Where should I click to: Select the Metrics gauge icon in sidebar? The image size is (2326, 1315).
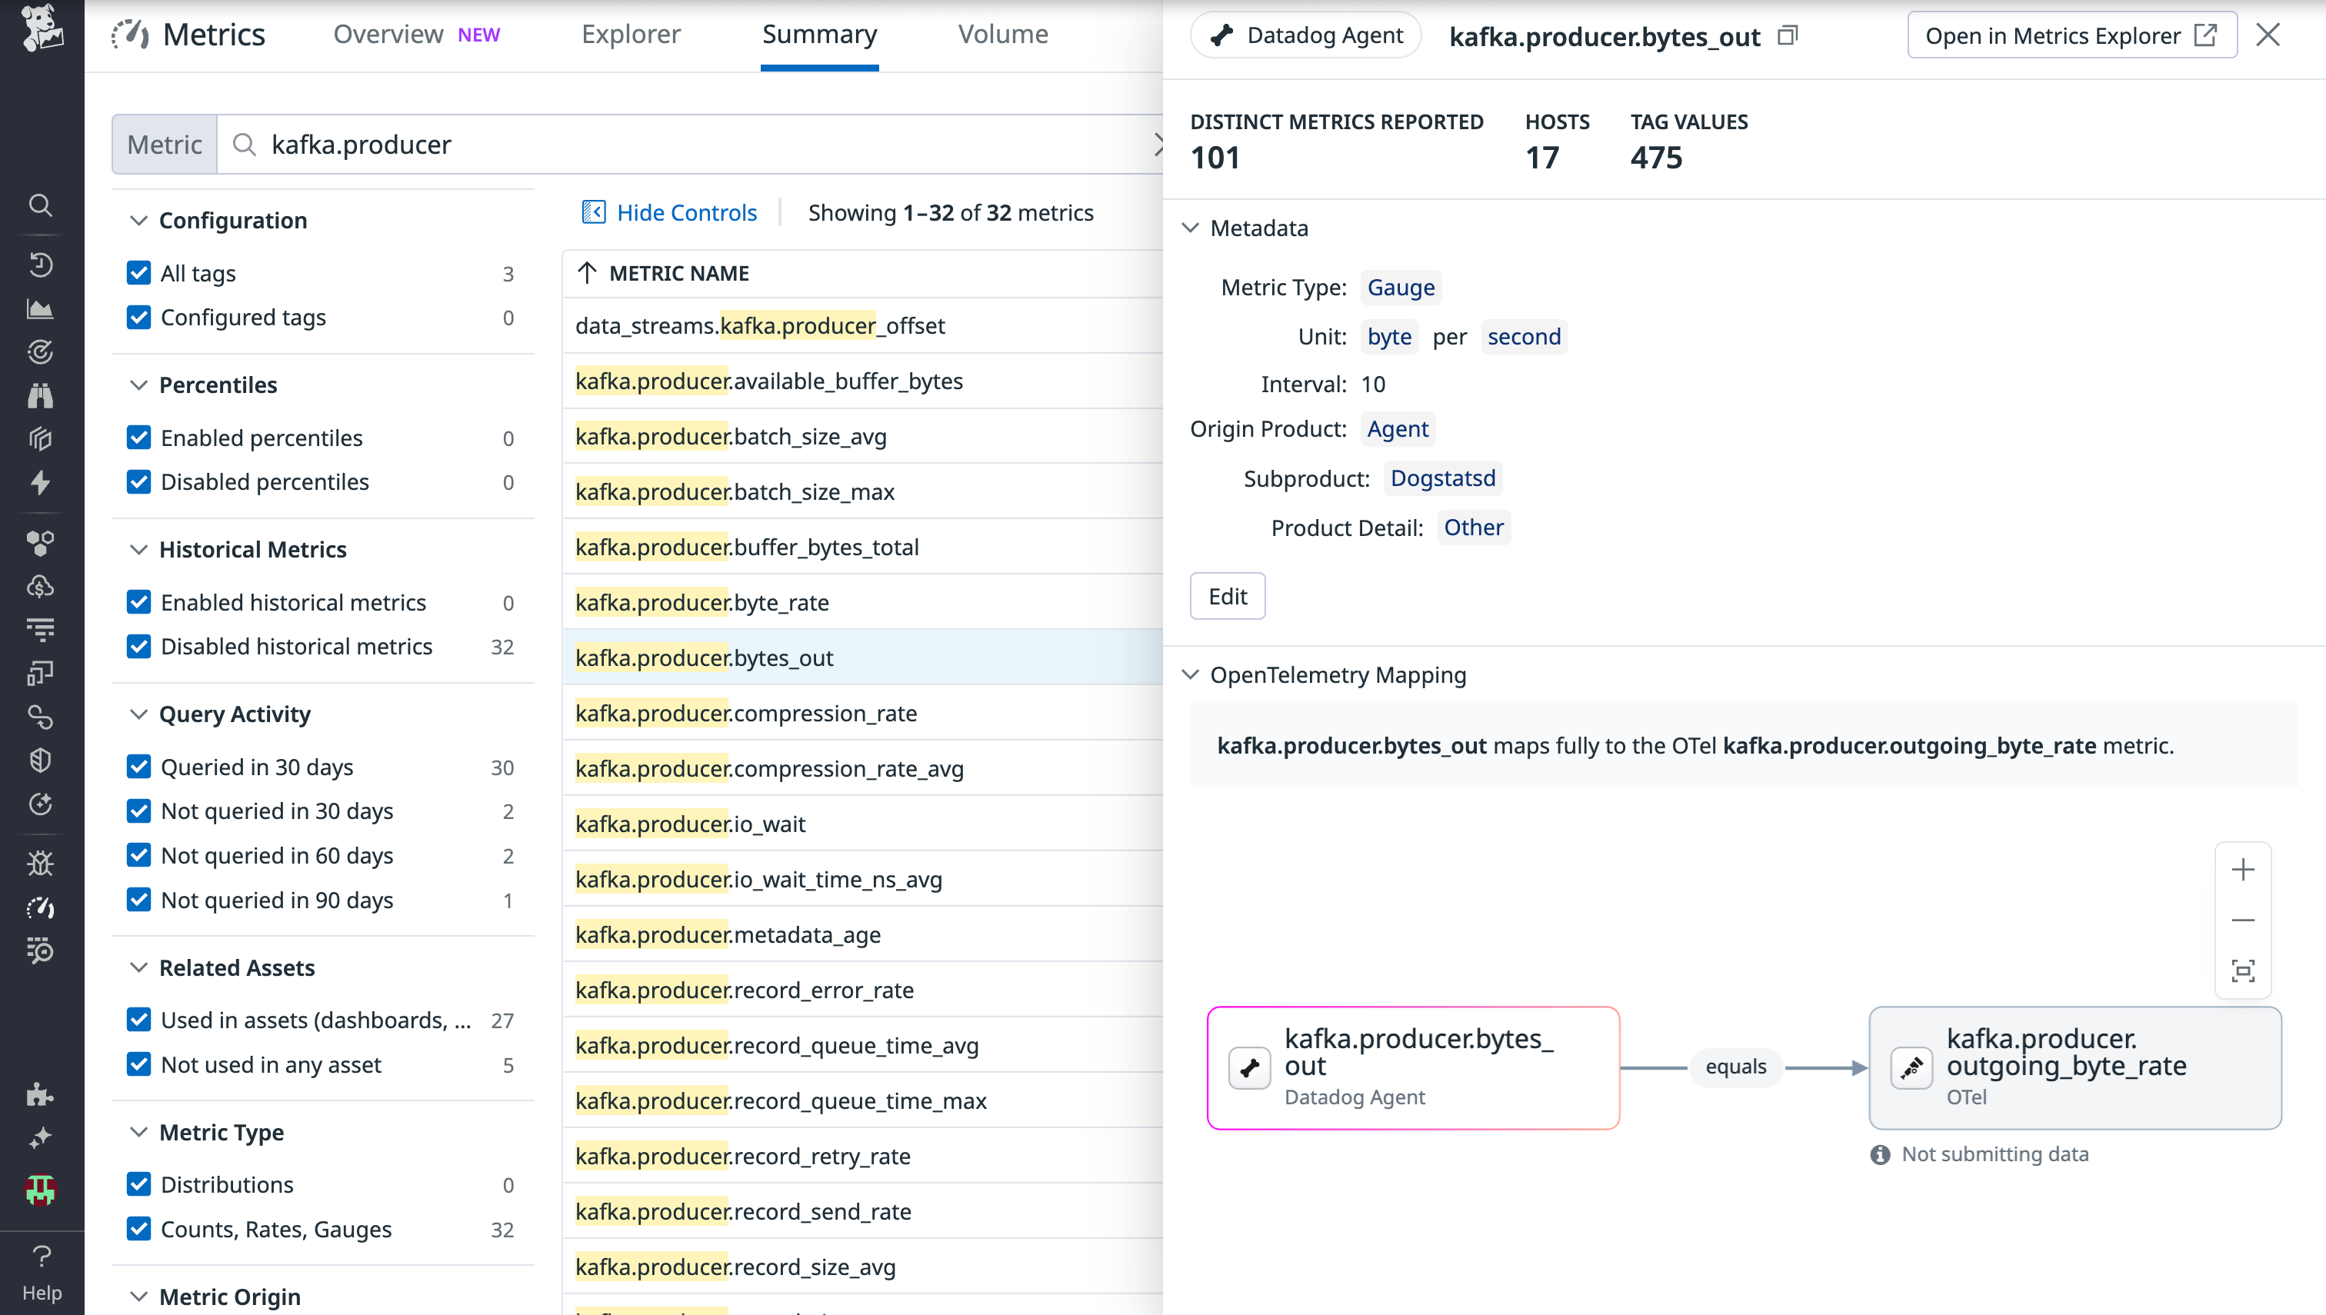coord(42,906)
